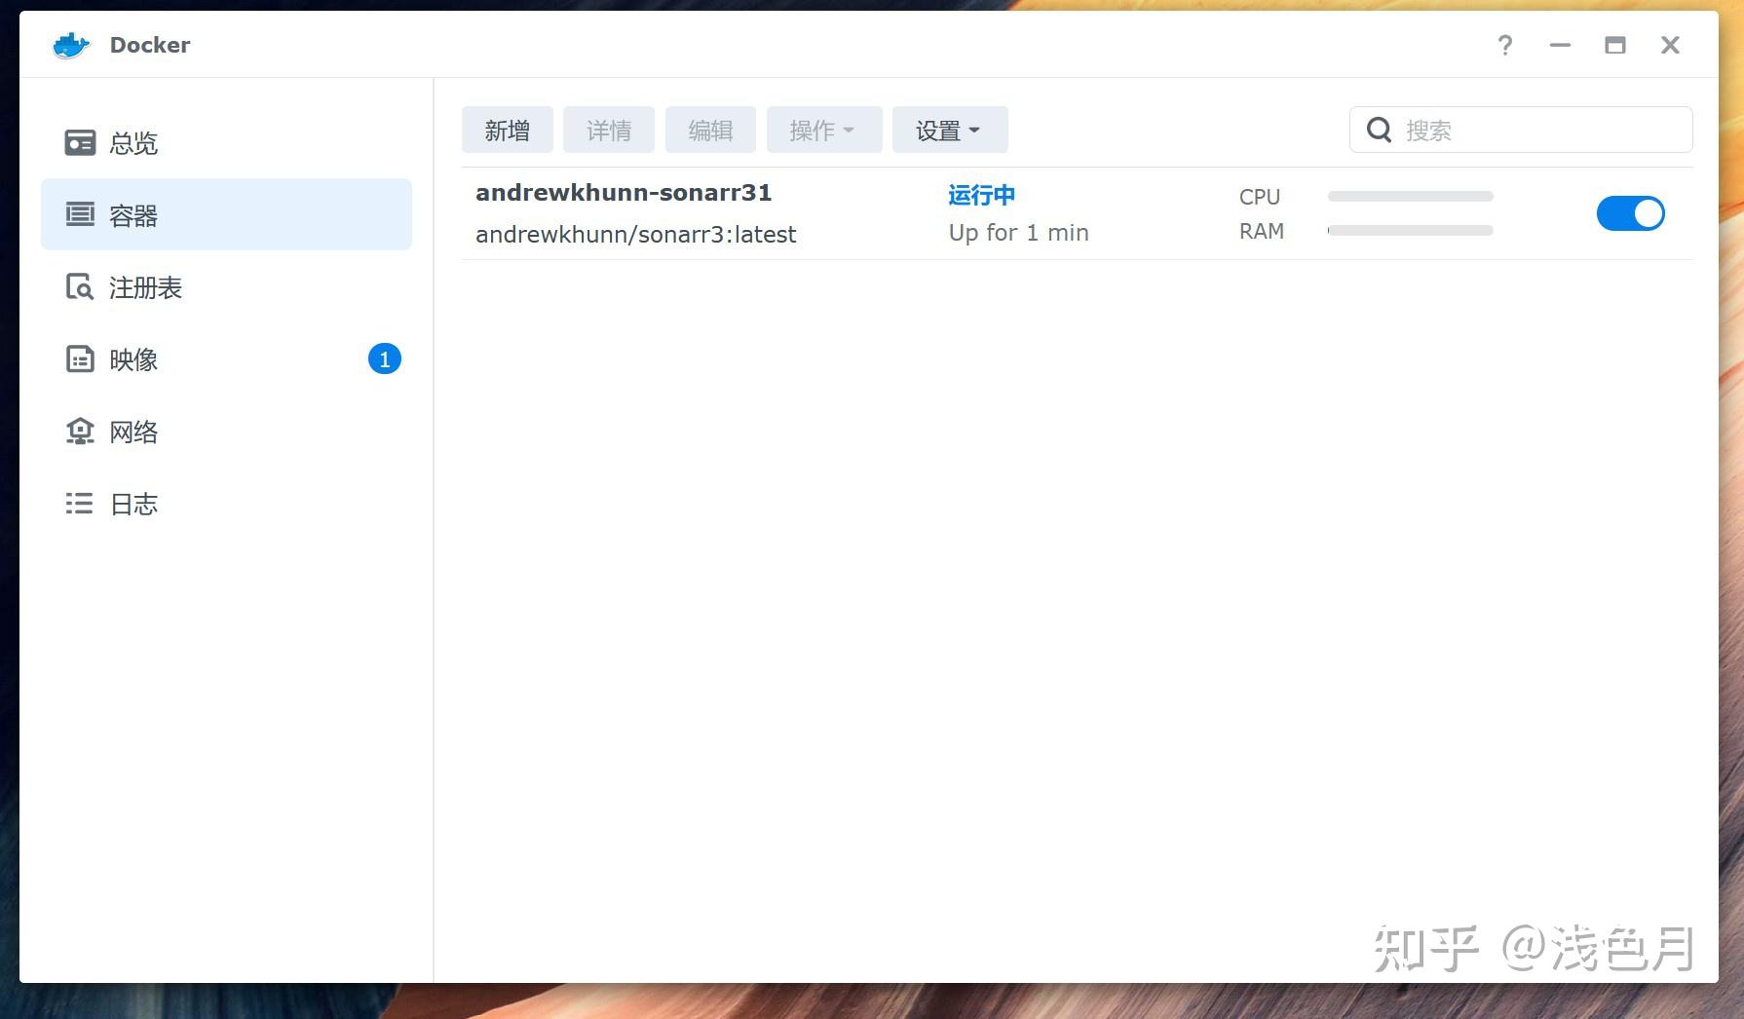Expand the 操作 action dropdown
The height and width of the screenshot is (1019, 1744).
click(x=823, y=130)
